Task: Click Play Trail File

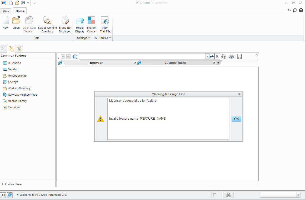Action: tap(105, 25)
